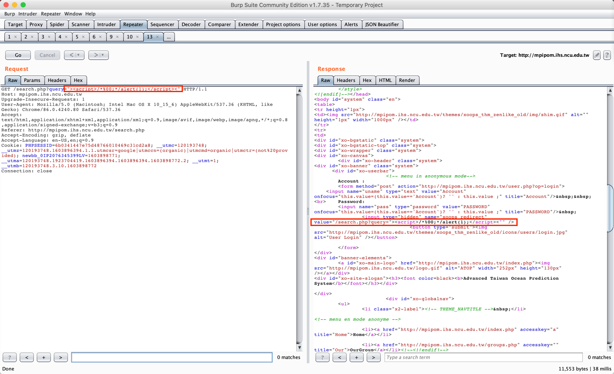This screenshot has height=374, width=614.
Task: Open the Window menu
Action: 73,14
